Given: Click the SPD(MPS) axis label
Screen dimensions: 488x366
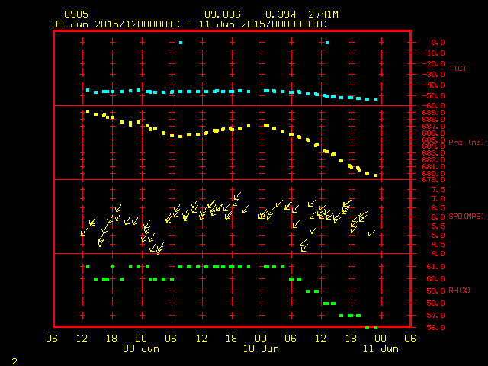Looking at the screenshot, I should pyautogui.click(x=466, y=216).
